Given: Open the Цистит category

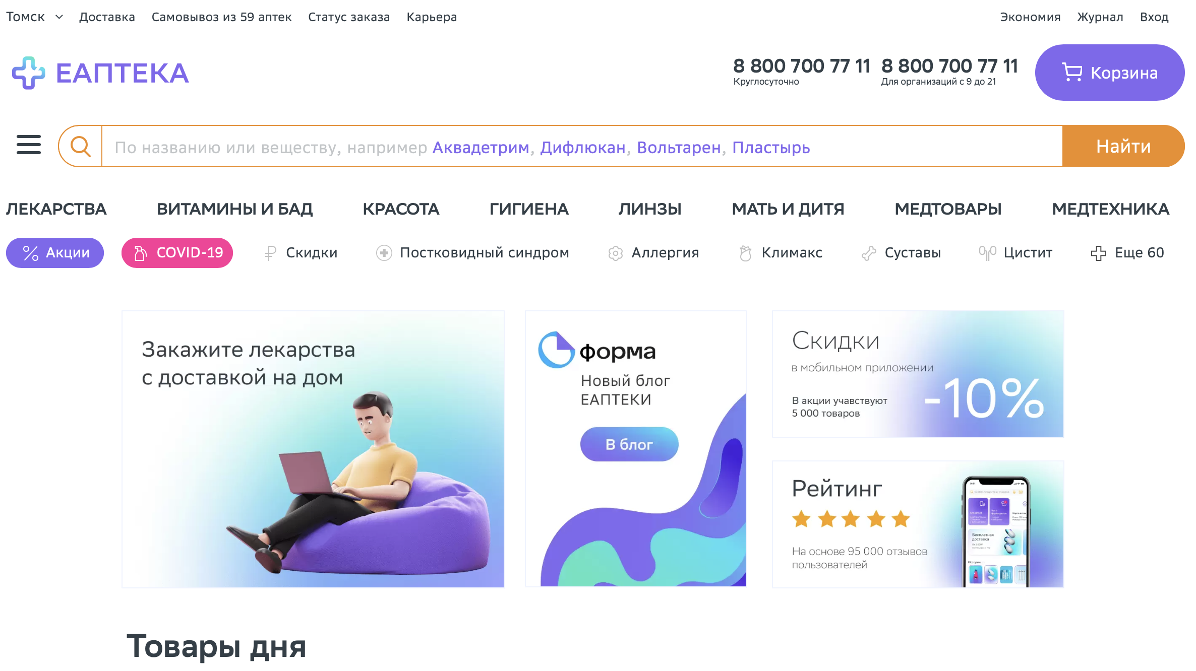Looking at the screenshot, I should (x=1015, y=253).
